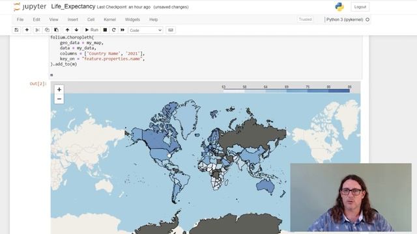Insert cell below with plus icon
The height and width of the screenshot is (234, 417).
tap(27, 30)
